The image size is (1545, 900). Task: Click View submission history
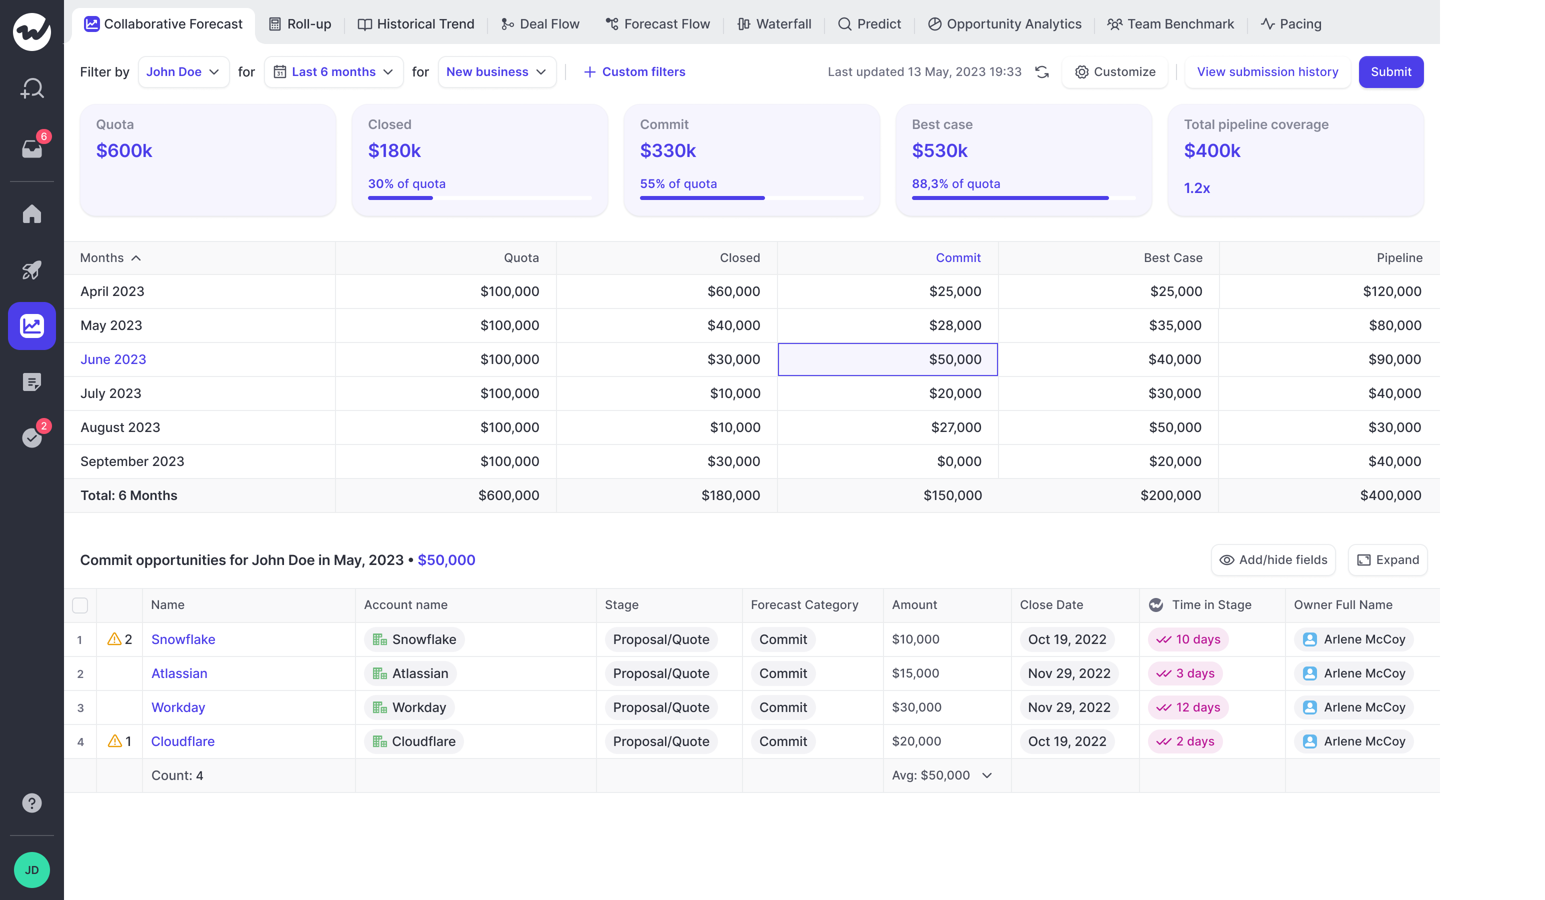pyautogui.click(x=1267, y=71)
